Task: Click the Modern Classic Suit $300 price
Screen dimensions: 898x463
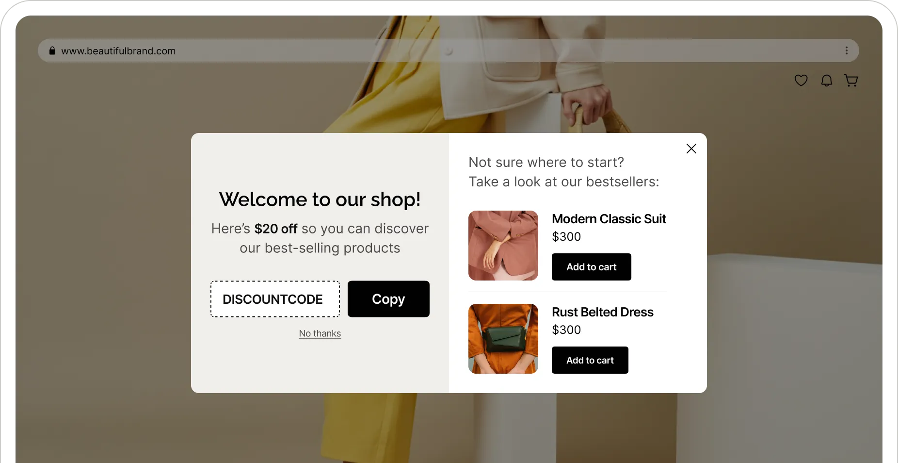Action: (566, 236)
